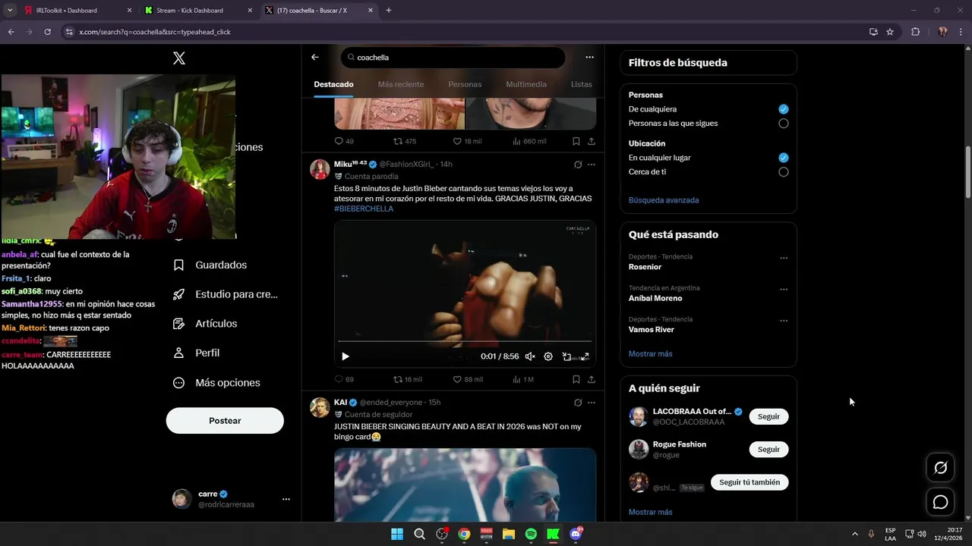The image size is (972, 546).
Task: Open KAI's profile avatar
Action: (x=320, y=407)
